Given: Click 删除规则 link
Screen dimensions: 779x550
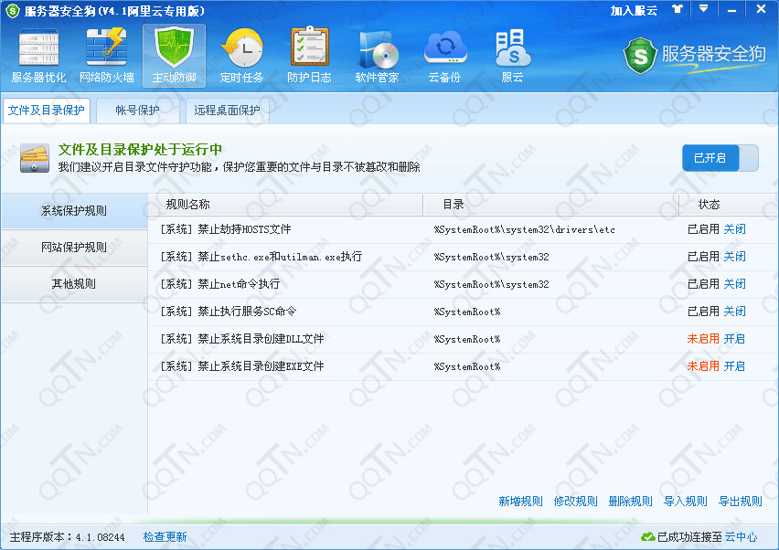Looking at the screenshot, I should tap(631, 502).
